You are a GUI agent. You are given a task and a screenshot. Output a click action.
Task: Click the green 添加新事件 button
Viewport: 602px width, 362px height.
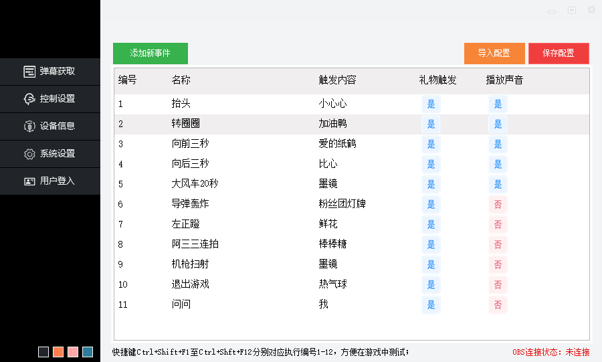(x=150, y=54)
